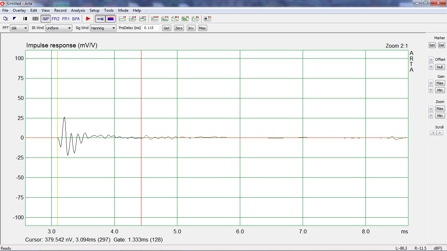Set Gain to Max
Image resolution: width=447 pixels, height=251 pixels.
pyautogui.click(x=440, y=83)
